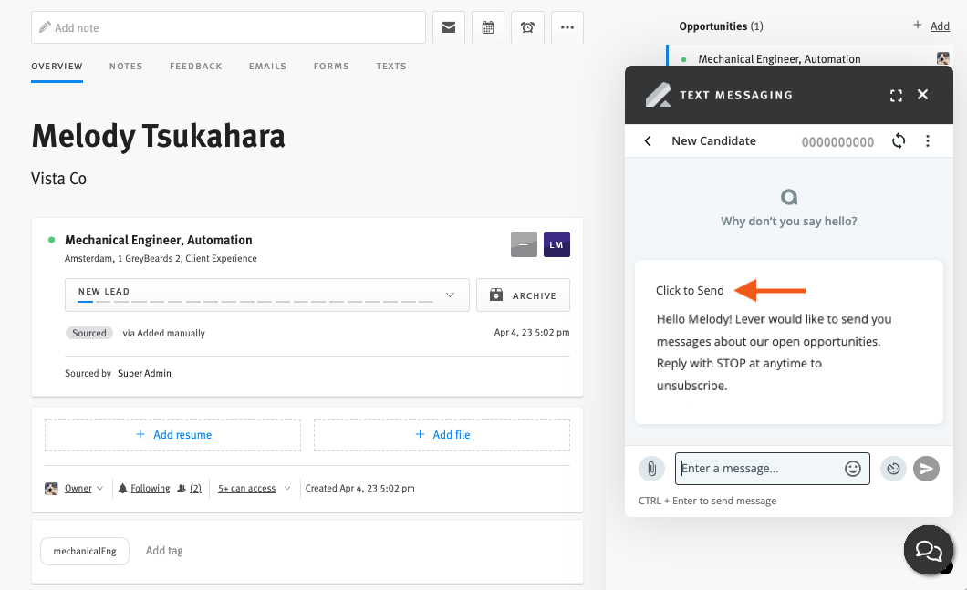The image size is (967, 590).
Task: Click the refresh sync icon in messaging
Action: tap(899, 141)
